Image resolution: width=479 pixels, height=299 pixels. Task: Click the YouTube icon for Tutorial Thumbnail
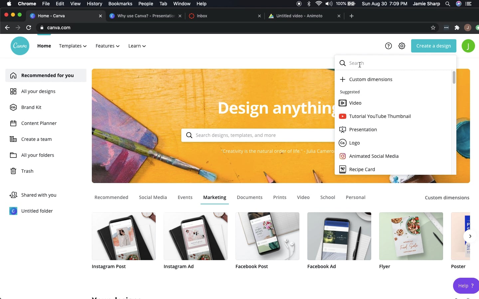[x=343, y=116]
